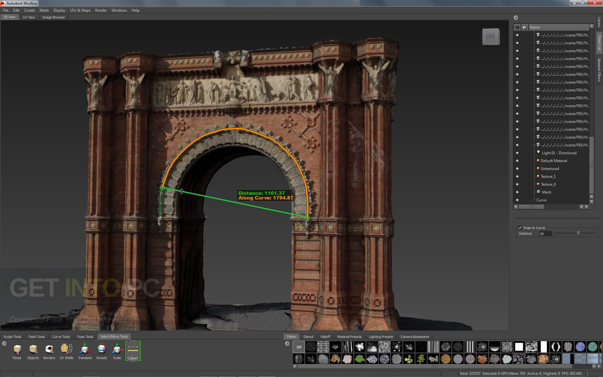The image size is (603, 377).
Task: Open the Lighting Presets tab
Action: pyautogui.click(x=381, y=337)
